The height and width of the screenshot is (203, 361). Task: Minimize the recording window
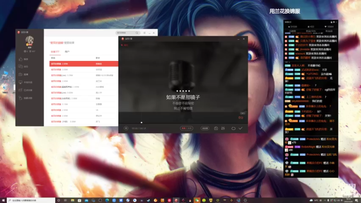pos(238,39)
